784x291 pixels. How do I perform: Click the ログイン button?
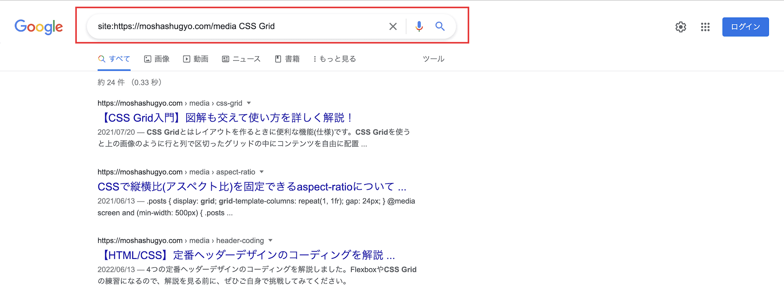[x=746, y=27]
